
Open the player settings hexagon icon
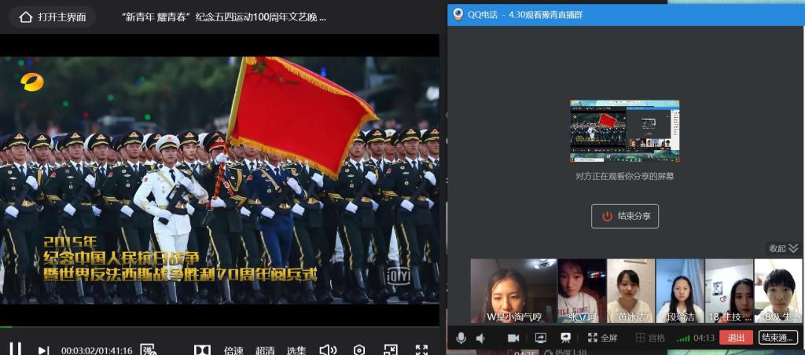click(x=359, y=350)
